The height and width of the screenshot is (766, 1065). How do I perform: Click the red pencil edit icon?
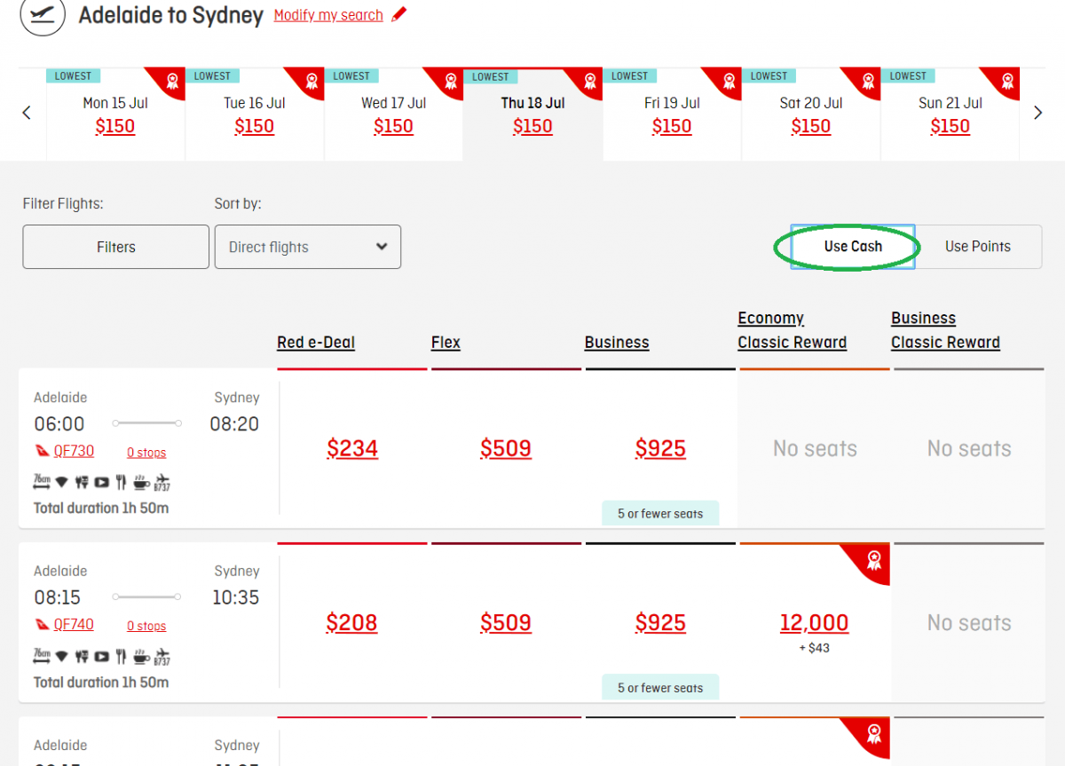(x=399, y=14)
